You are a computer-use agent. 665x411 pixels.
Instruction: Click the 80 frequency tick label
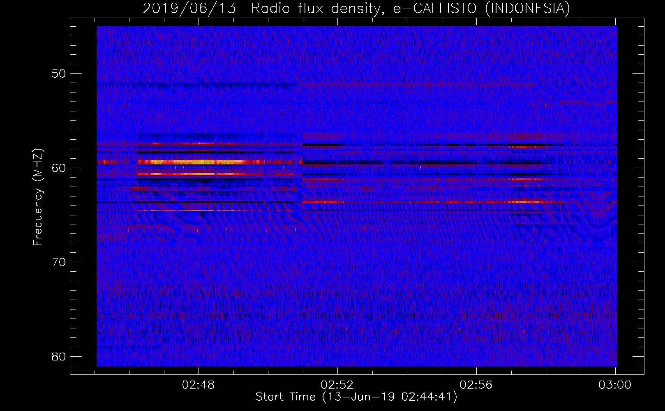tap(59, 356)
